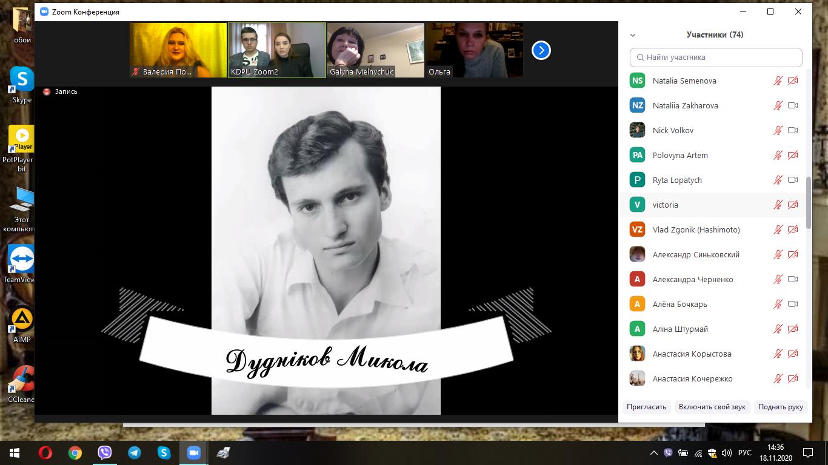Click the Skype desktop shortcut icon
This screenshot has width=828, height=465.
pyautogui.click(x=22, y=79)
